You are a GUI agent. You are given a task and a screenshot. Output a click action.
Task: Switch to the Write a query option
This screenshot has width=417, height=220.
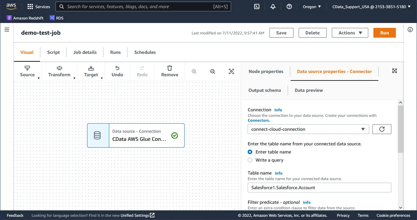[x=250, y=160]
